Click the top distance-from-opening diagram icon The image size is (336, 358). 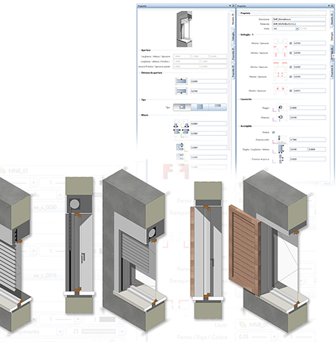tap(181, 81)
